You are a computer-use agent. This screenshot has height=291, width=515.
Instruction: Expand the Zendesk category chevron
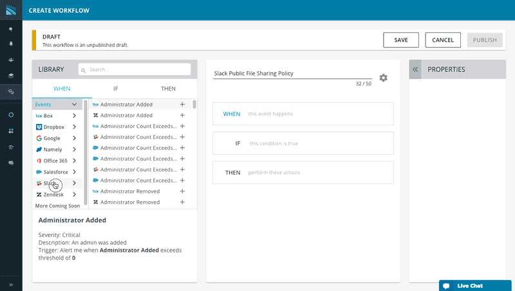pos(74,195)
